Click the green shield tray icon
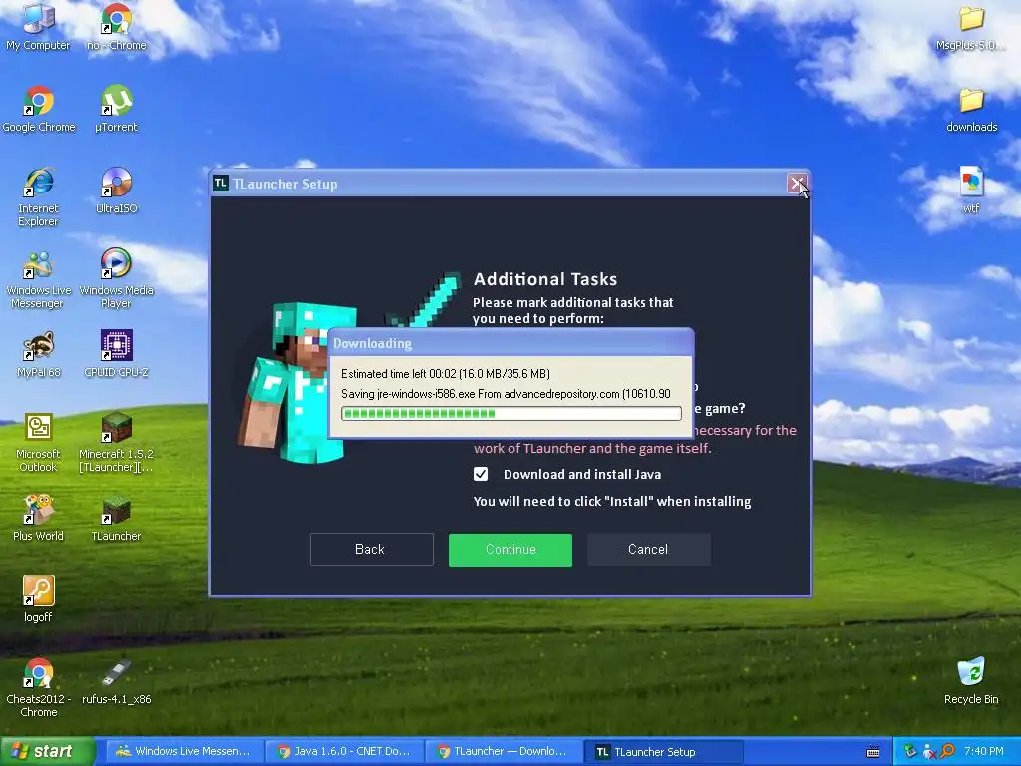This screenshot has height=766, width=1021. click(910, 752)
